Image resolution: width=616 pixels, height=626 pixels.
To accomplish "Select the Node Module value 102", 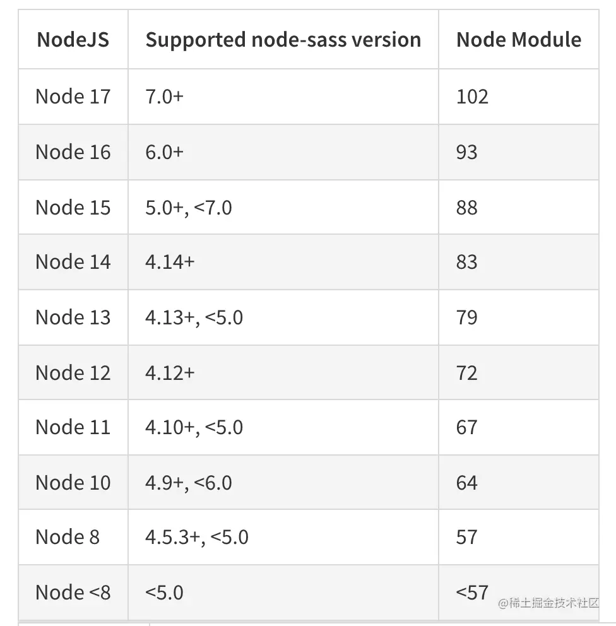I will (472, 97).
